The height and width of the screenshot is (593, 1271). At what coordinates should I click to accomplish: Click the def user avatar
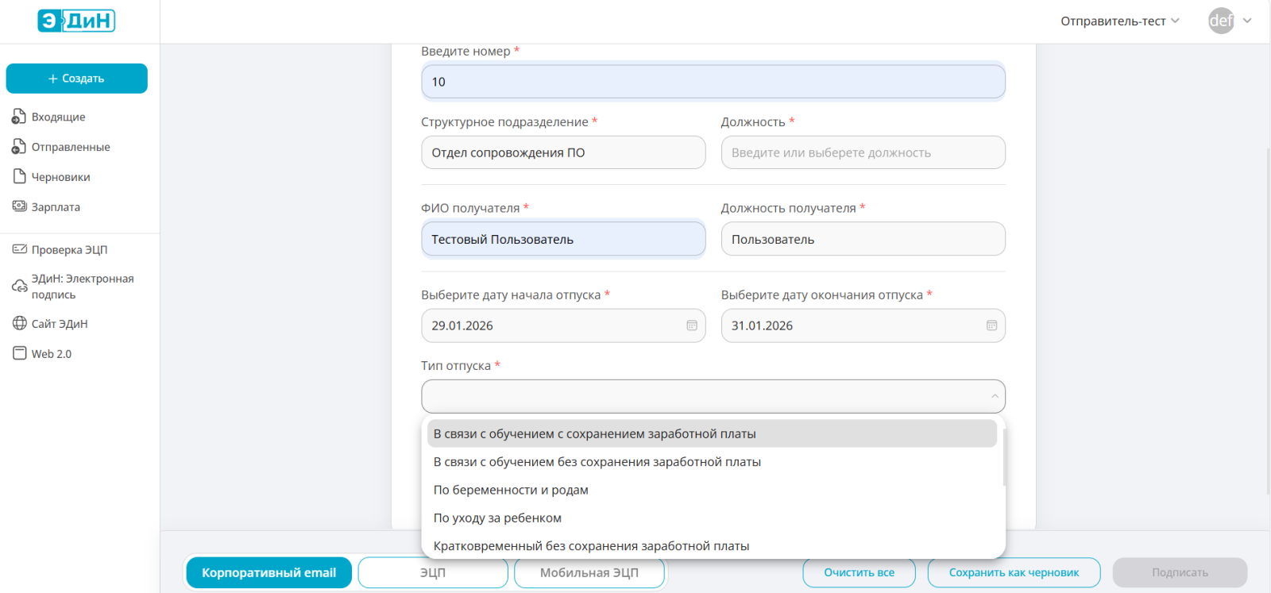(x=1221, y=21)
